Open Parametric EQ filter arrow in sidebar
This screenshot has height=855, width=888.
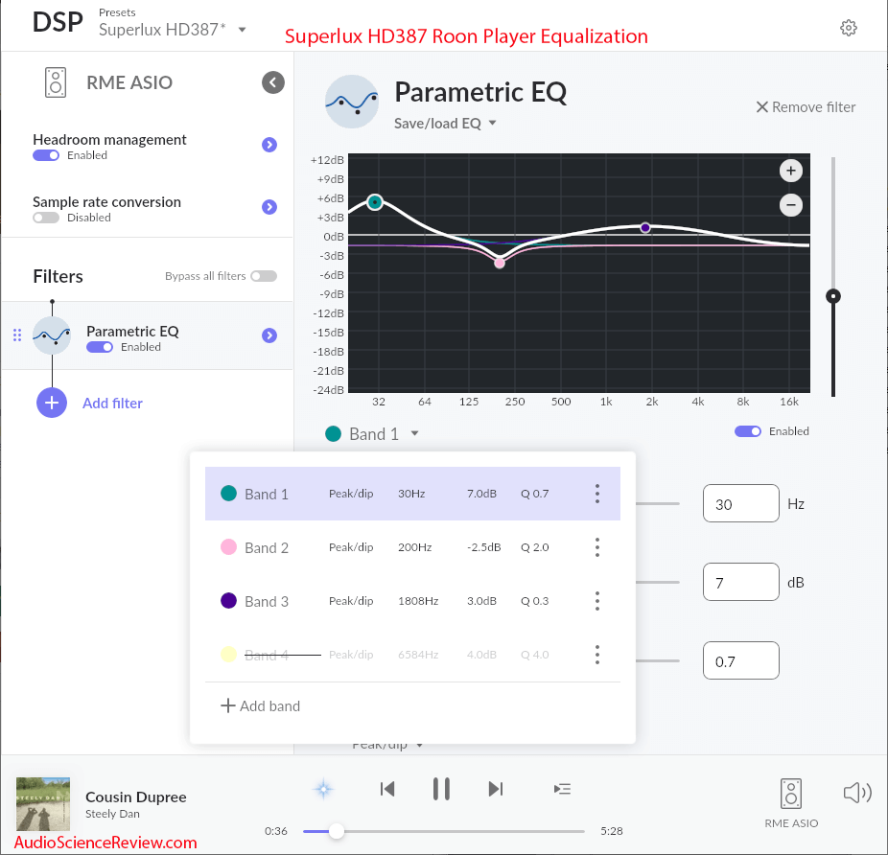point(269,335)
